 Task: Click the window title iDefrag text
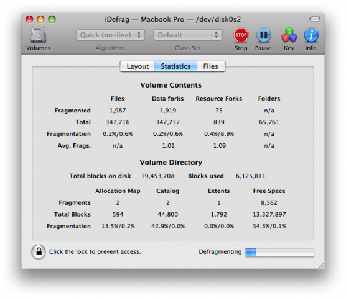(x=117, y=19)
